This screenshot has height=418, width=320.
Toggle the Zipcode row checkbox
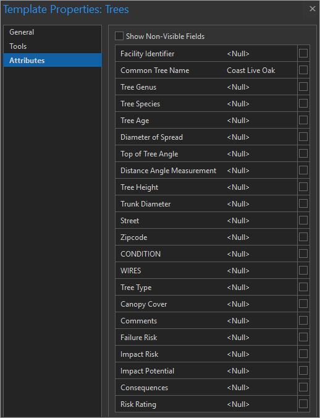click(x=303, y=237)
